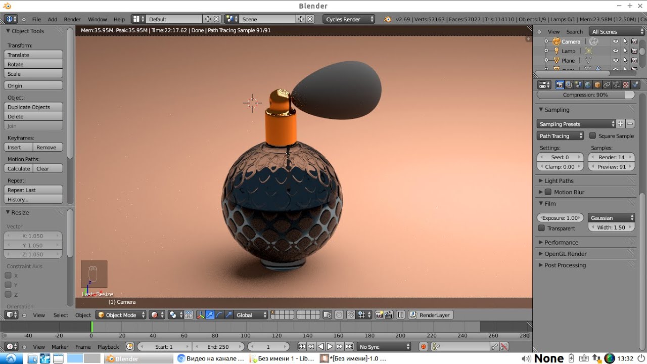Open the Cycles Render engine dropdown
The height and width of the screenshot is (364, 647).
pyautogui.click(x=349, y=19)
